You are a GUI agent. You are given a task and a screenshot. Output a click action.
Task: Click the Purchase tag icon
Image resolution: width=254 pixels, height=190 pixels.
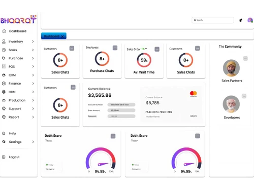click(x=4, y=58)
